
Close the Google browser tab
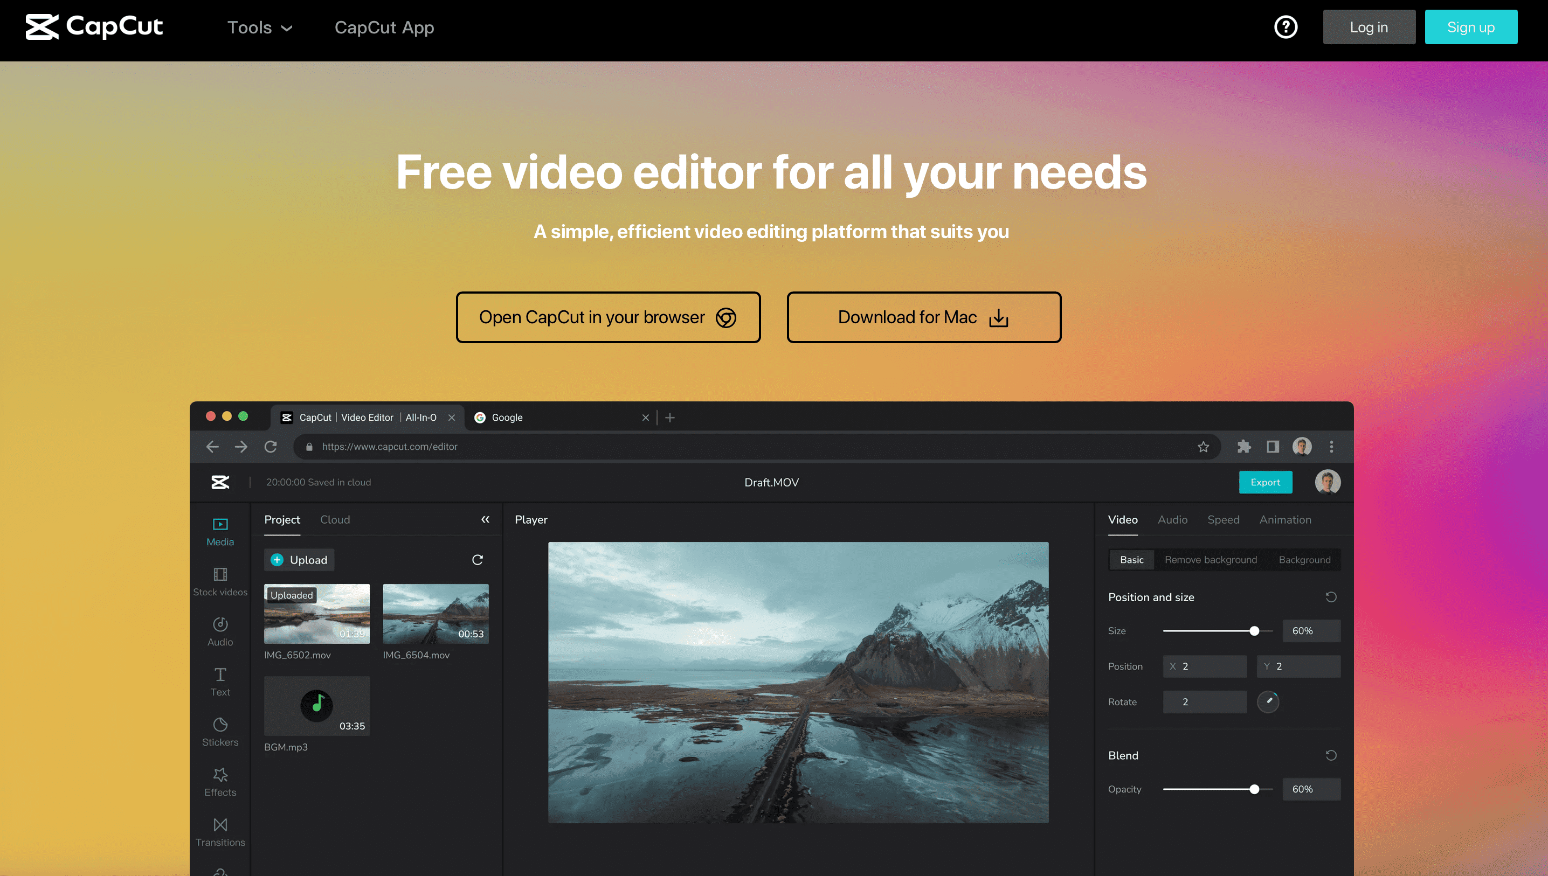click(645, 418)
